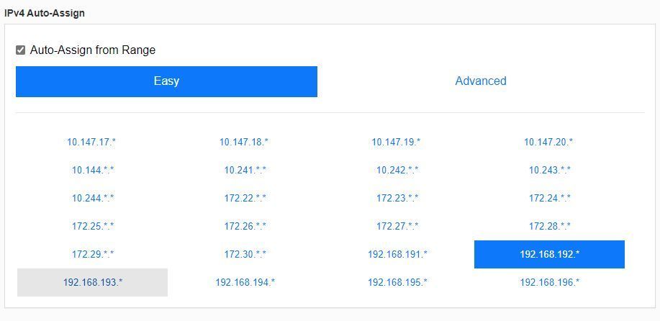Pick the 172.28.*.* range
Image resolution: width=660 pixels, height=321 pixels.
pos(550,226)
